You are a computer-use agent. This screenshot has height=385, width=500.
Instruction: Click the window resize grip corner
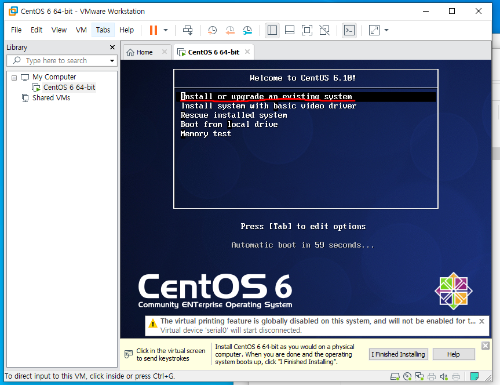pos(488,377)
